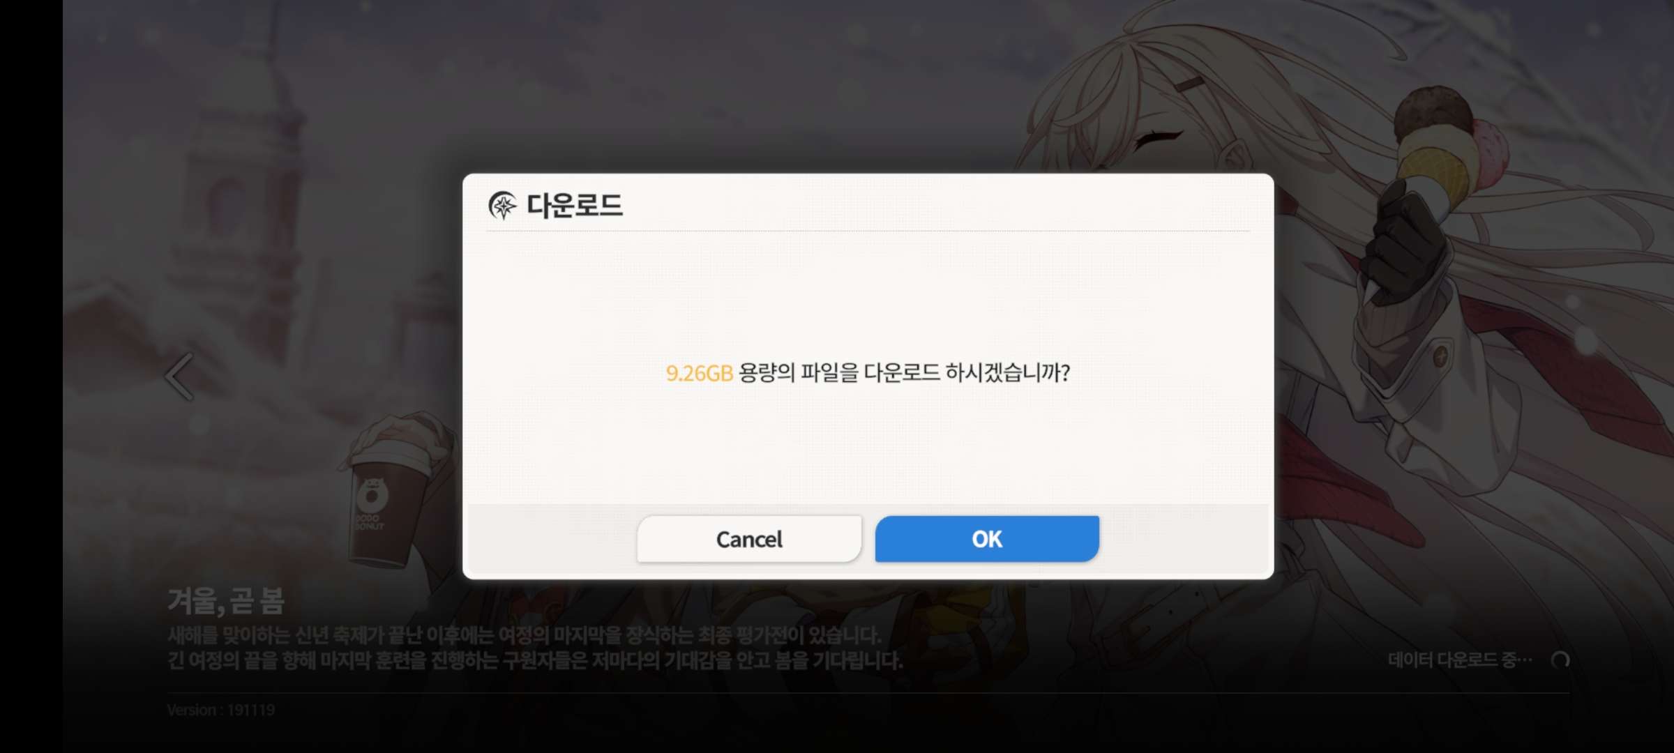Select the 다운로드 dialog title text
The height and width of the screenshot is (753, 1674).
(x=574, y=206)
